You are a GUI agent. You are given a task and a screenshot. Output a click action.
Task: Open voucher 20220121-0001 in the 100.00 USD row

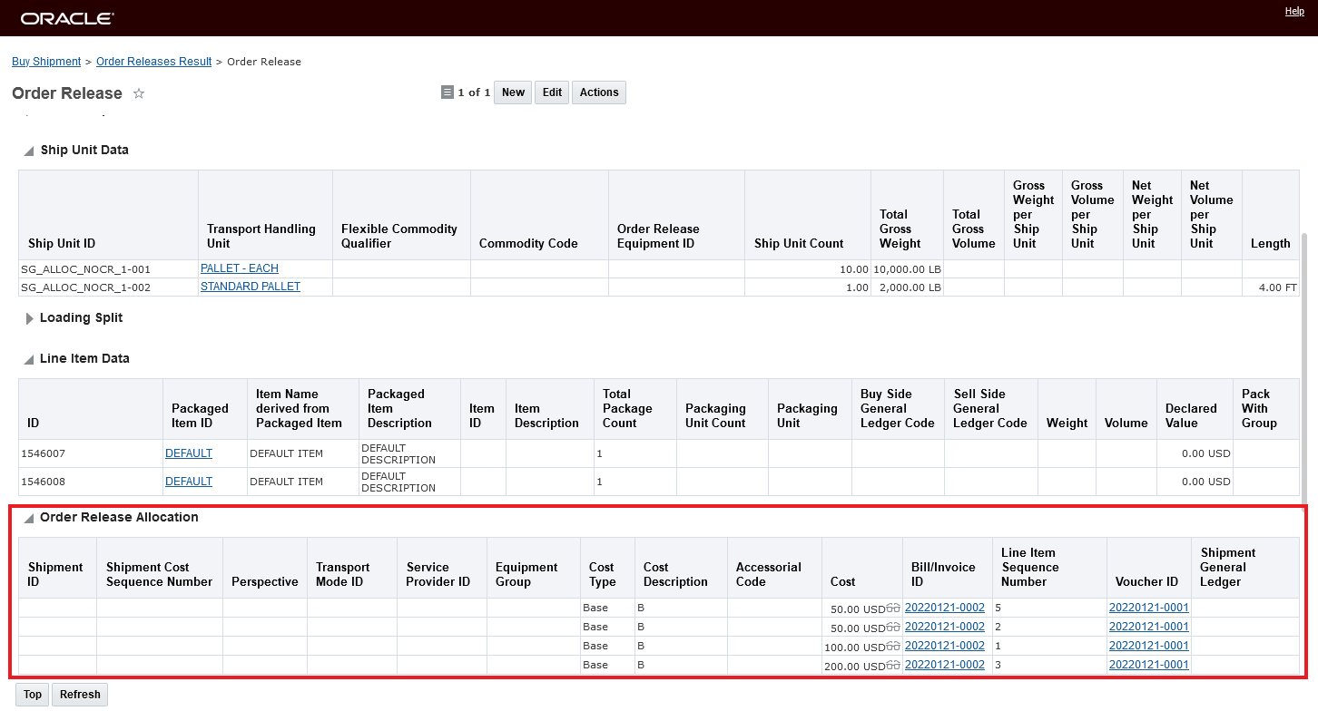tap(1149, 646)
